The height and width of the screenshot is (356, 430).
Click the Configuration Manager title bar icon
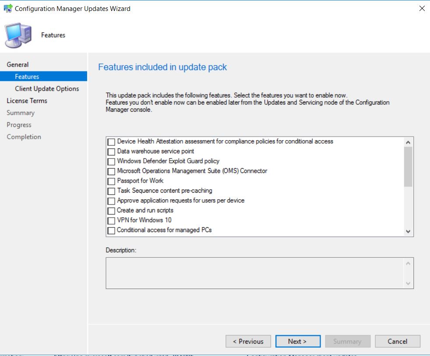tap(8, 8)
